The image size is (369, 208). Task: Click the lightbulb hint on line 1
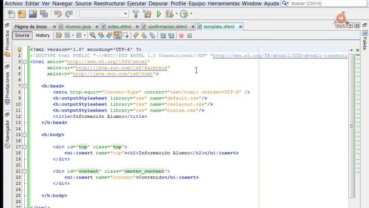[20, 50]
